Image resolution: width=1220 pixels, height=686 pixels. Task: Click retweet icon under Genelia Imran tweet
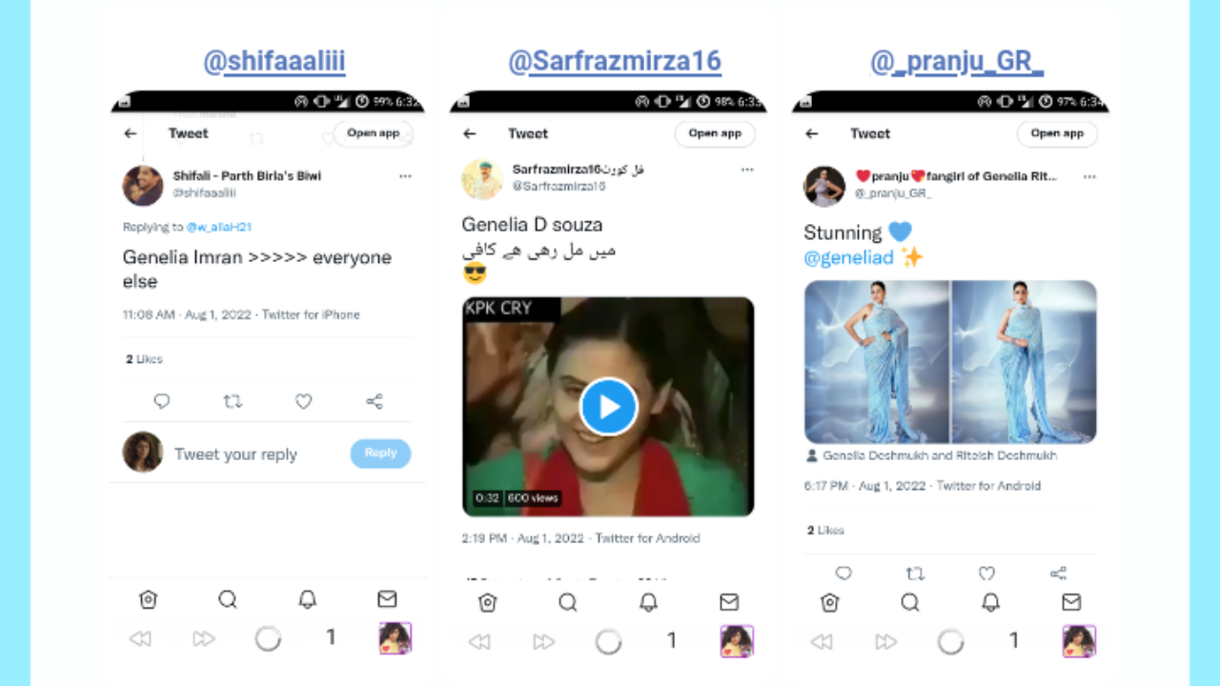click(x=233, y=402)
